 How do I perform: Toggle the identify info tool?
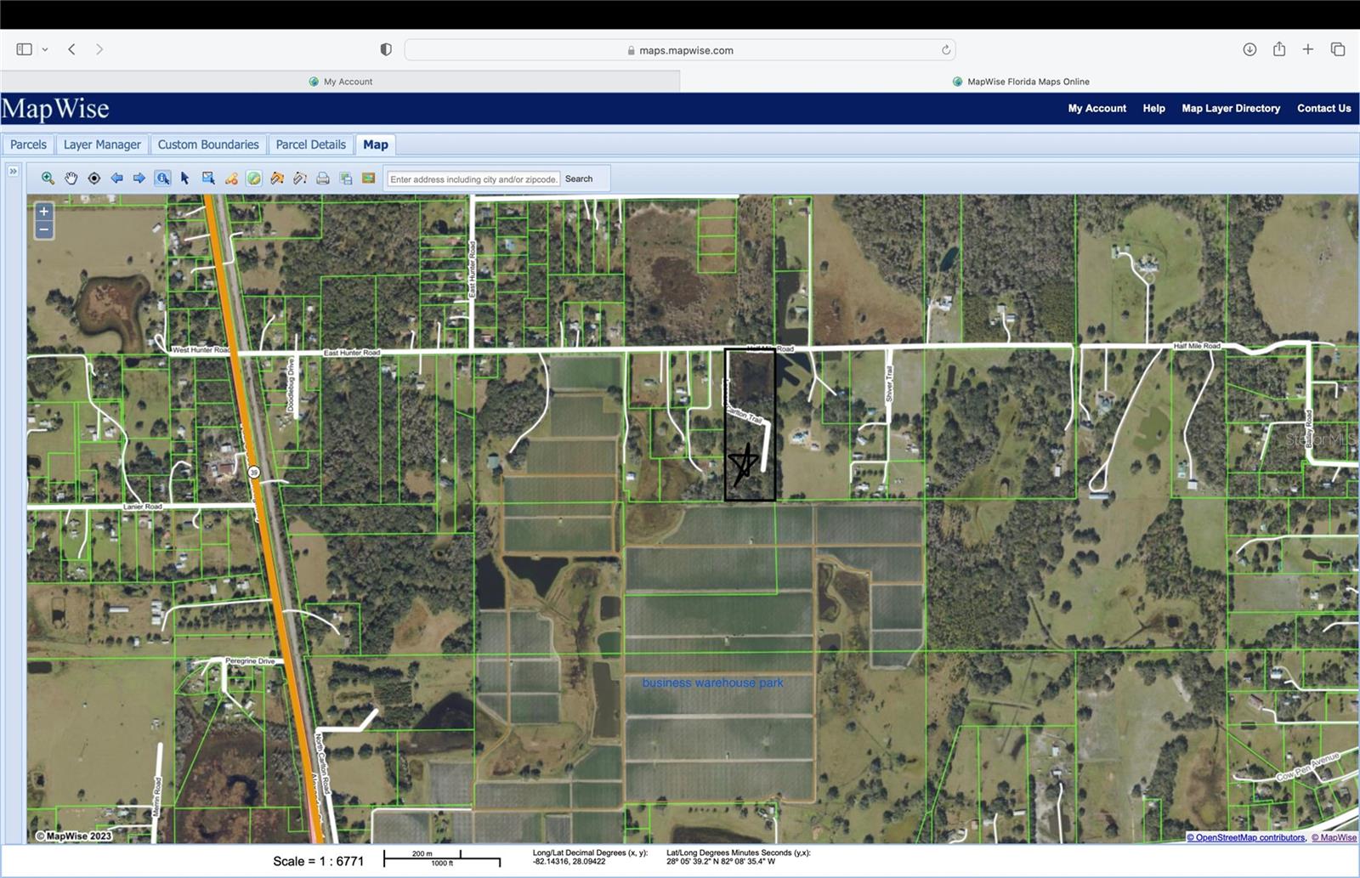click(x=162, y=178)
